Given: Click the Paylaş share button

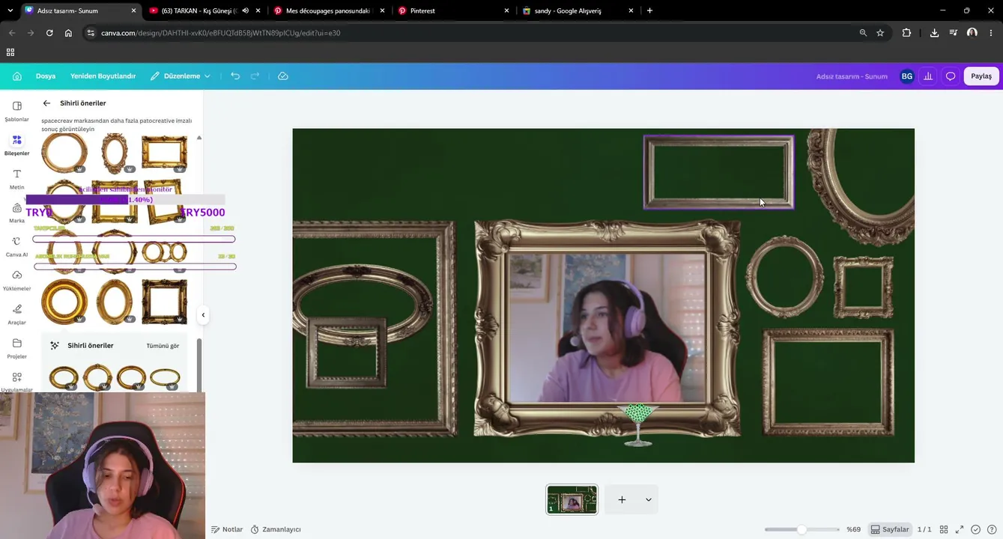Looking at the screenshot, I should click(981, 76).
